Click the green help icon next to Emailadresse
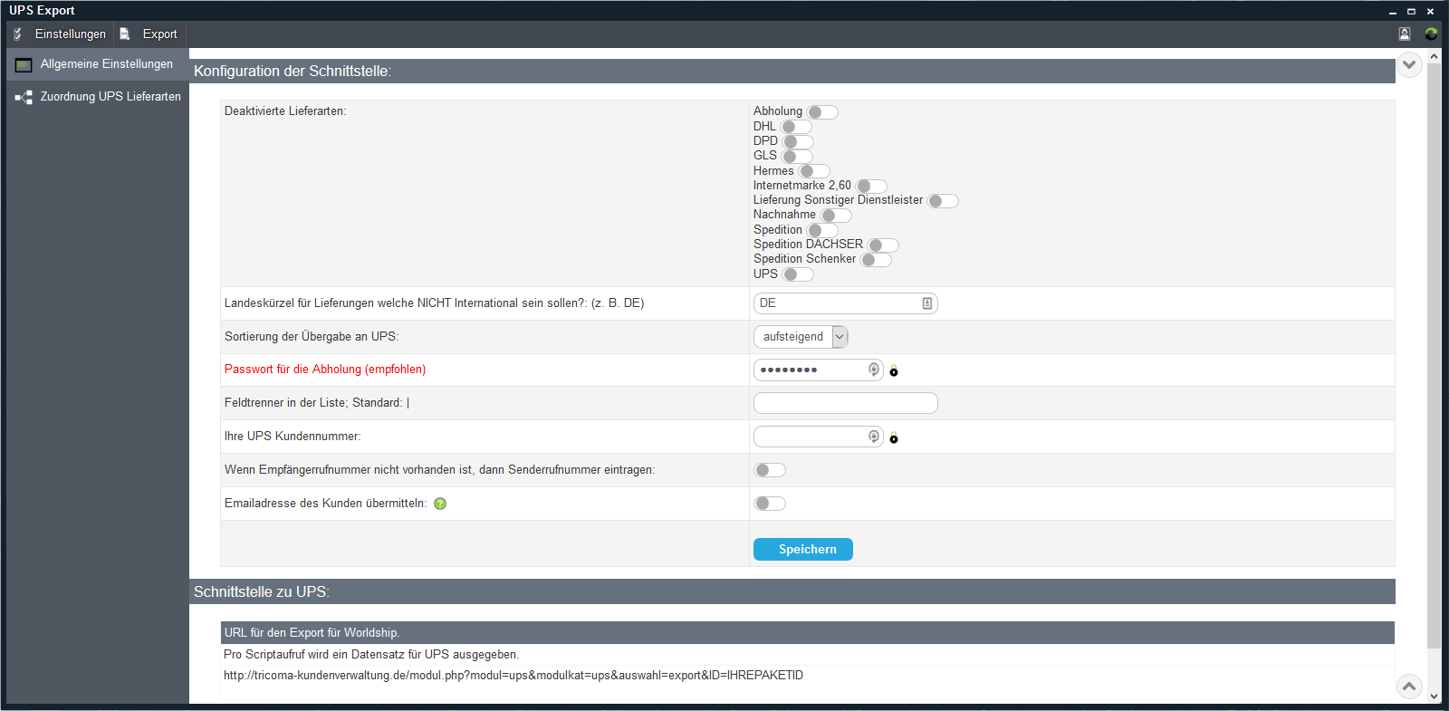Screen dimensions: 1449x711 [440, 504]
